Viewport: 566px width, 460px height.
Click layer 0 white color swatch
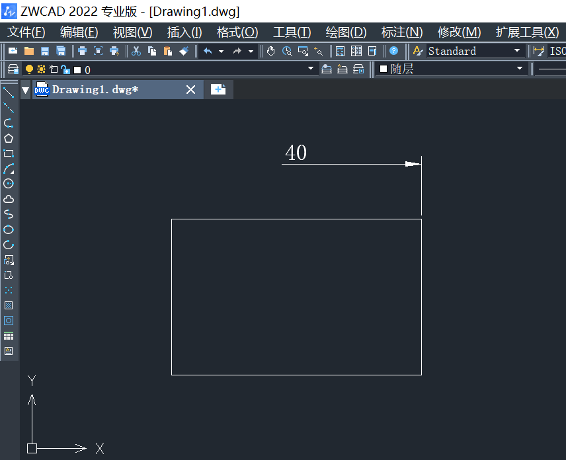click(77, 70)
